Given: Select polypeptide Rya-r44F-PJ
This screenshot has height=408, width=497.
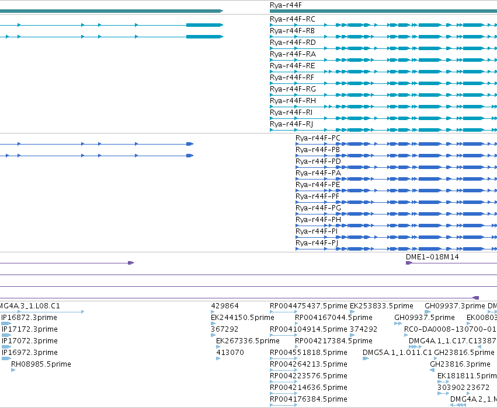Looking at the screenshot, I should click(x=317, y=243).
